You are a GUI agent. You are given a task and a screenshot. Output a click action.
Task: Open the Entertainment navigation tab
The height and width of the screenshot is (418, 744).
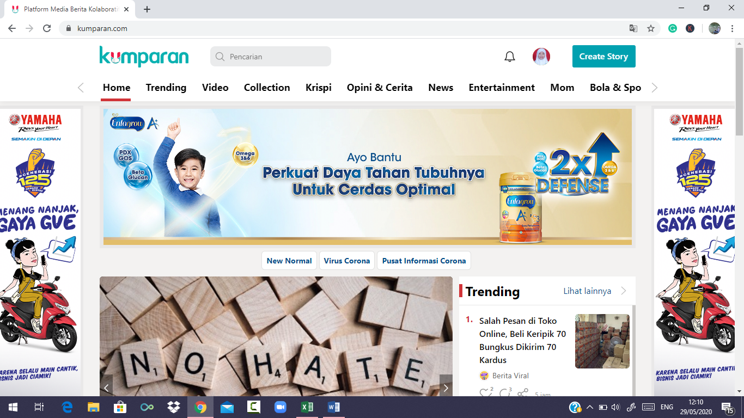click(x=502, y=88)
